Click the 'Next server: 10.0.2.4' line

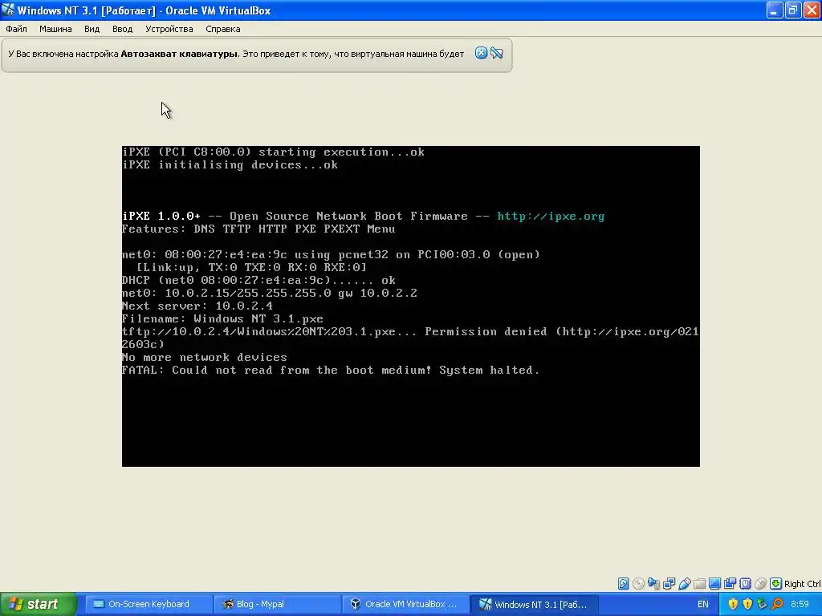197,306
